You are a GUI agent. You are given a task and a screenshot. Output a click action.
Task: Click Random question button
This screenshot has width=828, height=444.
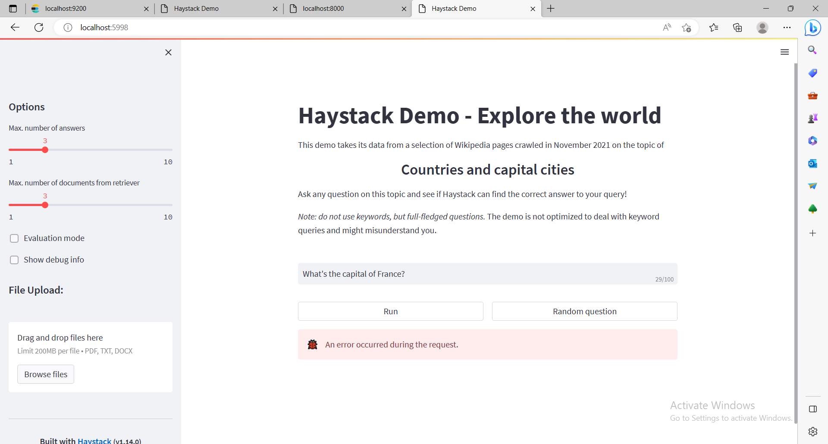(x=585, y=311)
